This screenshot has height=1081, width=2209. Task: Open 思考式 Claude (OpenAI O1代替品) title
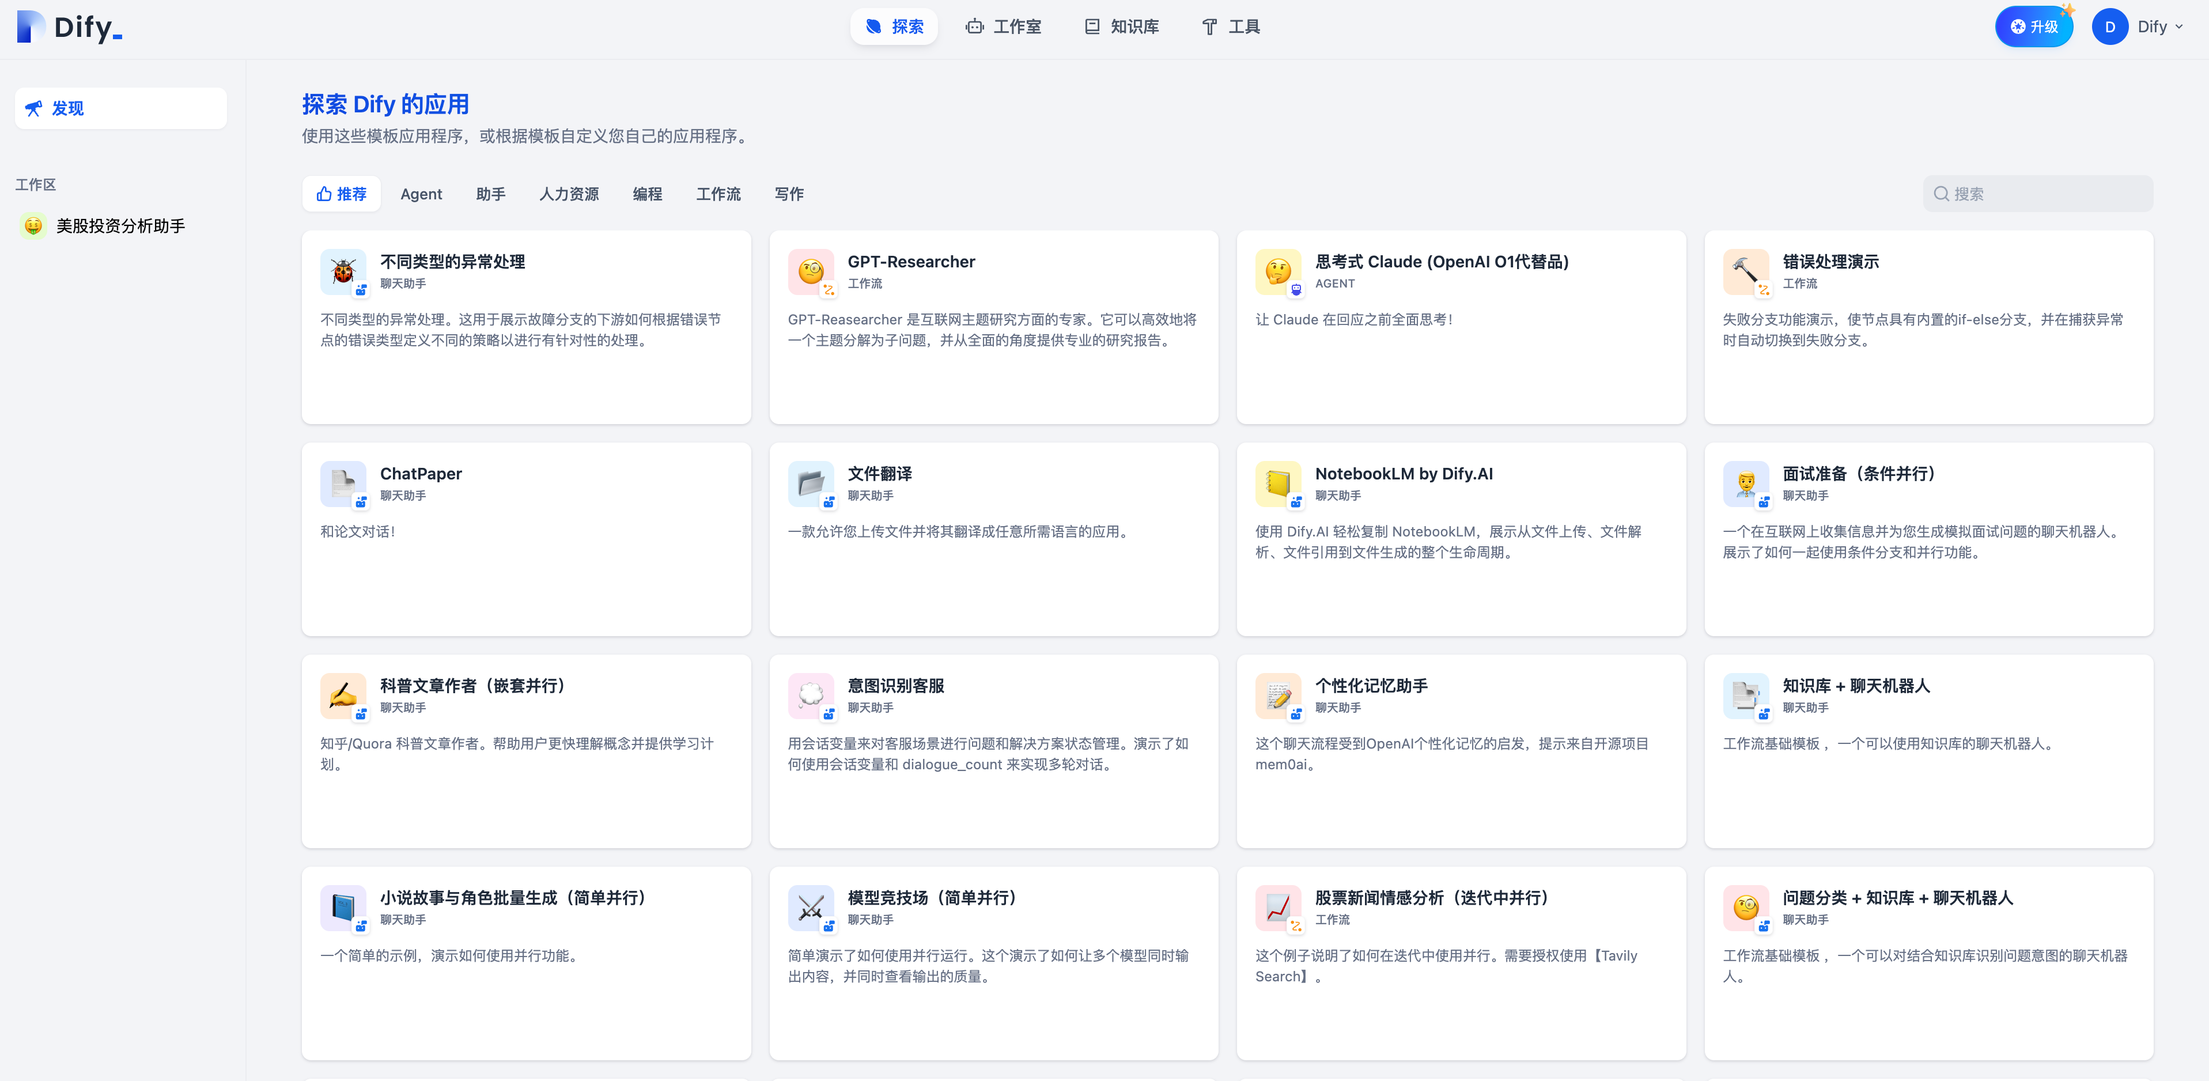coord(1442,262)
